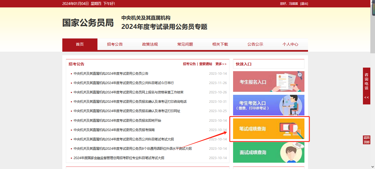
Task: Open the 8个非通用语职位外语水平测试大纲 announcement
Action: [133, 149]
